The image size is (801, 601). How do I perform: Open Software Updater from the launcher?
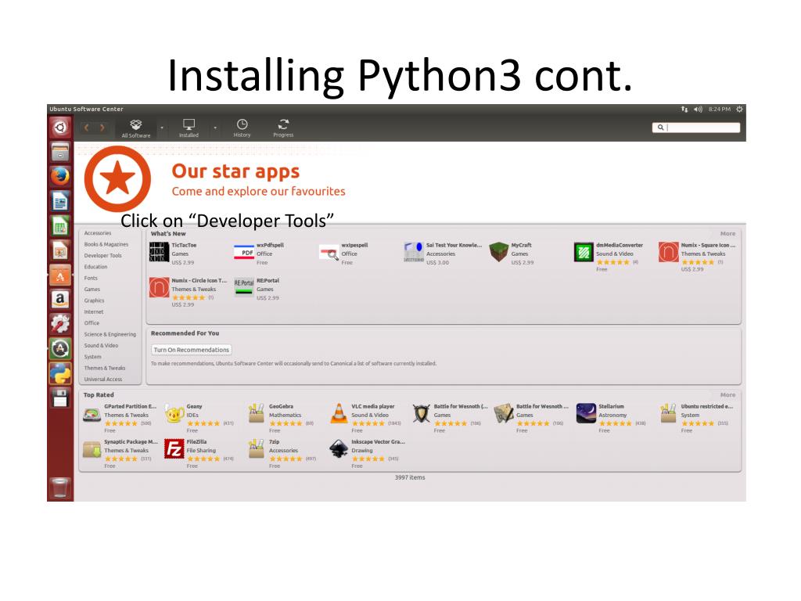coord(60,348)
